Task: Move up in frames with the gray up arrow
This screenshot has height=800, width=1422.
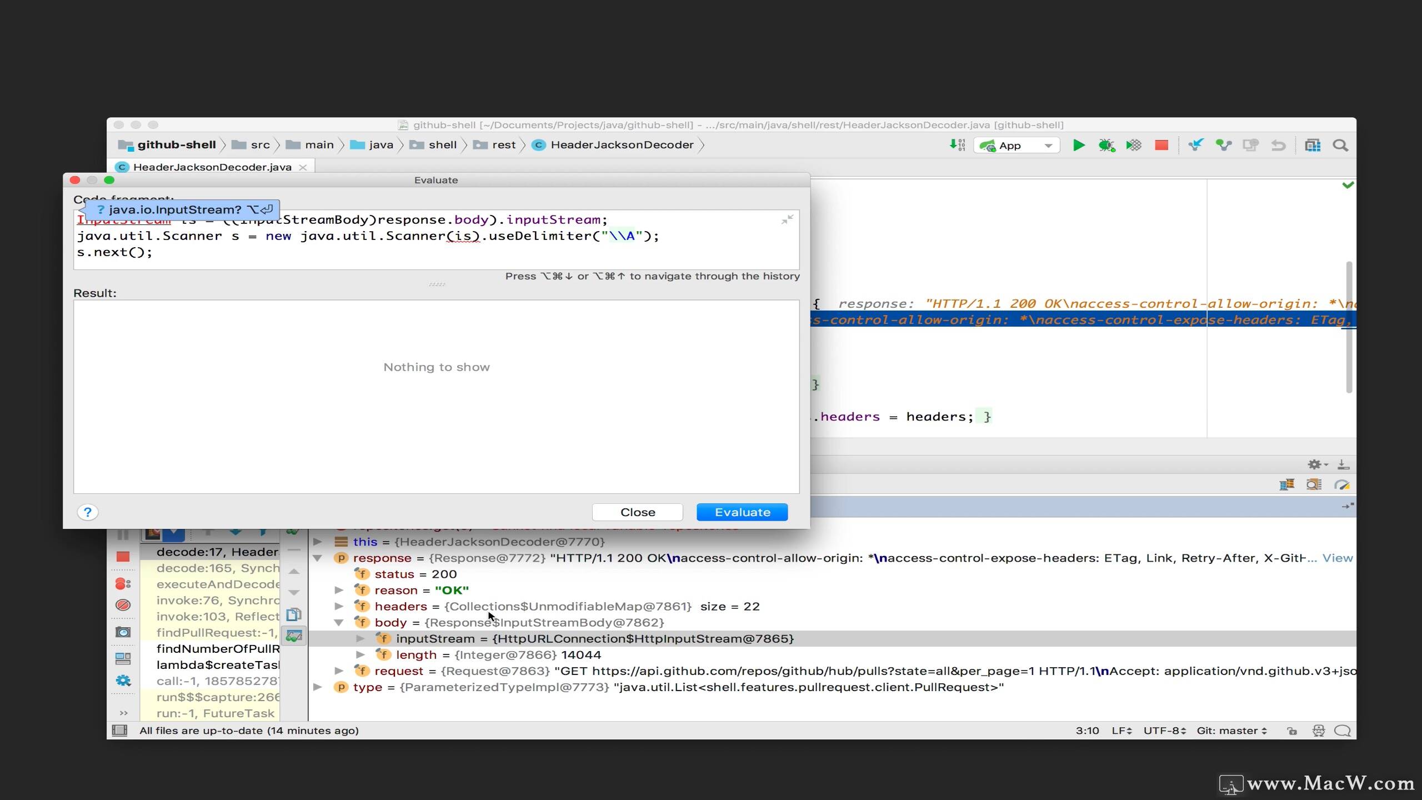Action: point(294,571)
